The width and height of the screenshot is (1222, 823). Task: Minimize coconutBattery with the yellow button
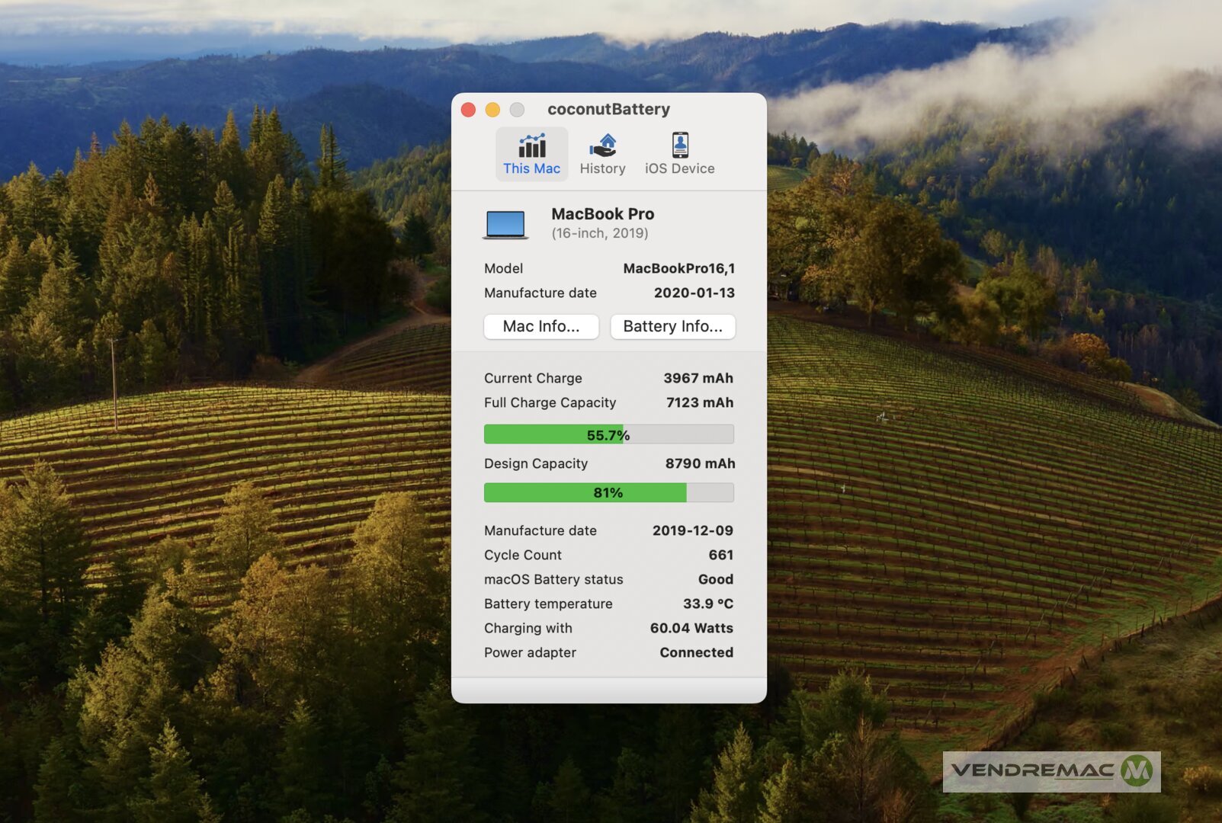(x=492, y=110)
